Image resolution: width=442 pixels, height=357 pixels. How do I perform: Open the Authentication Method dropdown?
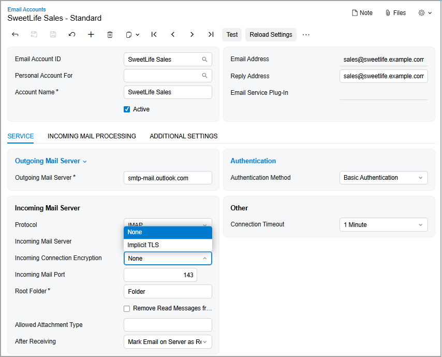click(384, 178)
